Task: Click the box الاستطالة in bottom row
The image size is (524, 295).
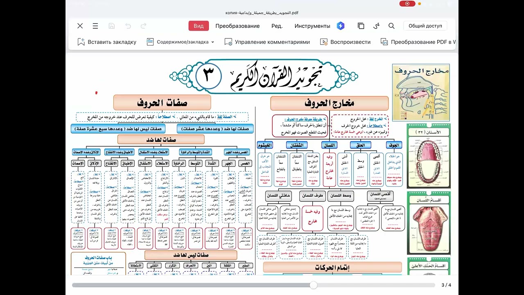Action: coord(136,265)
